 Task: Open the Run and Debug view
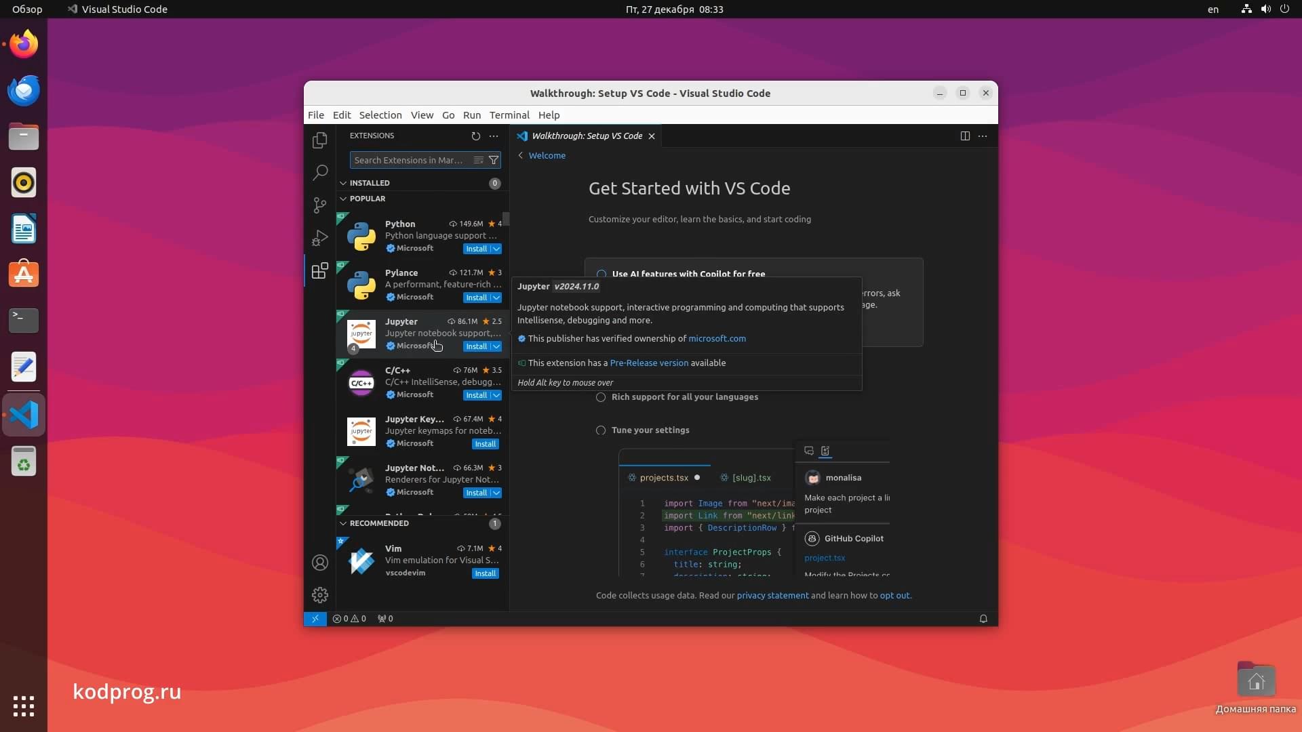tap(319, 238)
